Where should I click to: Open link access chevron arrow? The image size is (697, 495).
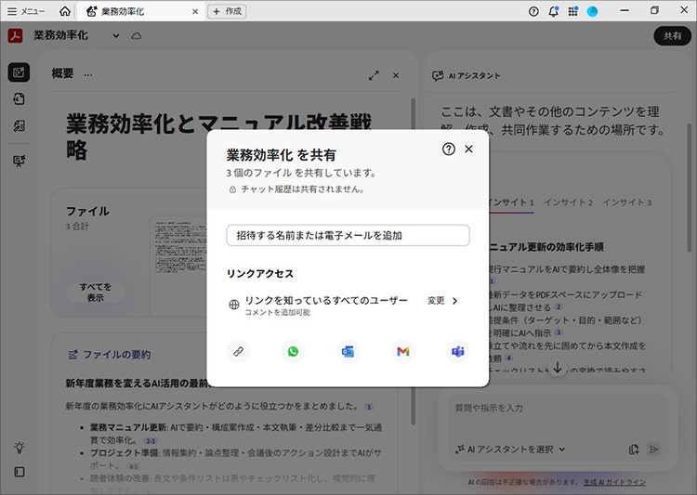(454, 301)
